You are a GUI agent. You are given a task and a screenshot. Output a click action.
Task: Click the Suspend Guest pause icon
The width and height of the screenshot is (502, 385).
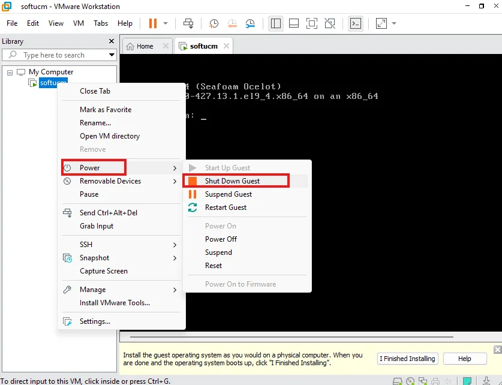(193, 194)
